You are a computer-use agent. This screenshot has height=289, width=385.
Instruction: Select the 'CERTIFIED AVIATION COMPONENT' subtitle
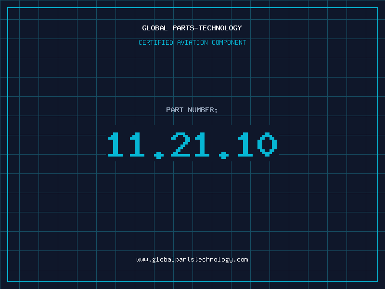(x=192, y=42)
